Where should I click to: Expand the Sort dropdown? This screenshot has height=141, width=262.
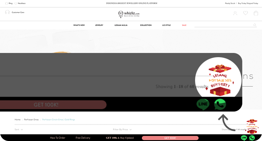(19, 129)
